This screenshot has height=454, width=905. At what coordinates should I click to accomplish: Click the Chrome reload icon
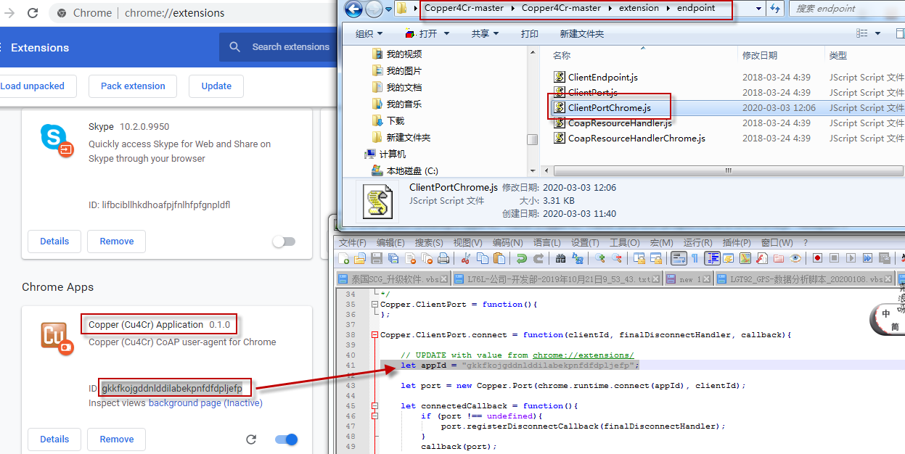[33, 12]
